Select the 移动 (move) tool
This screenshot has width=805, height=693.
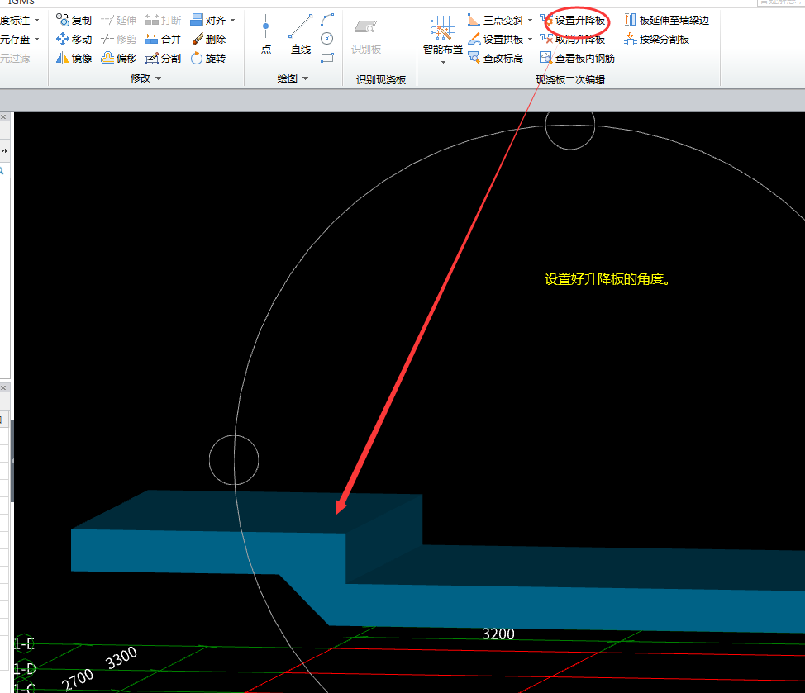(74, 39)
